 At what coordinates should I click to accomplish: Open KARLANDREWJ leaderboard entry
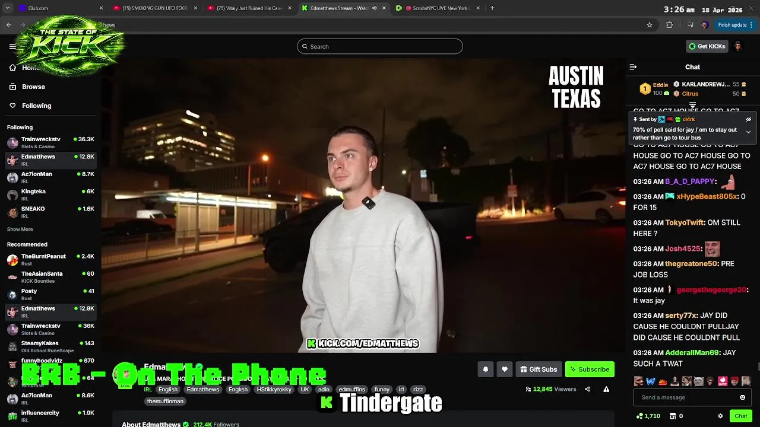pos(710,84)
